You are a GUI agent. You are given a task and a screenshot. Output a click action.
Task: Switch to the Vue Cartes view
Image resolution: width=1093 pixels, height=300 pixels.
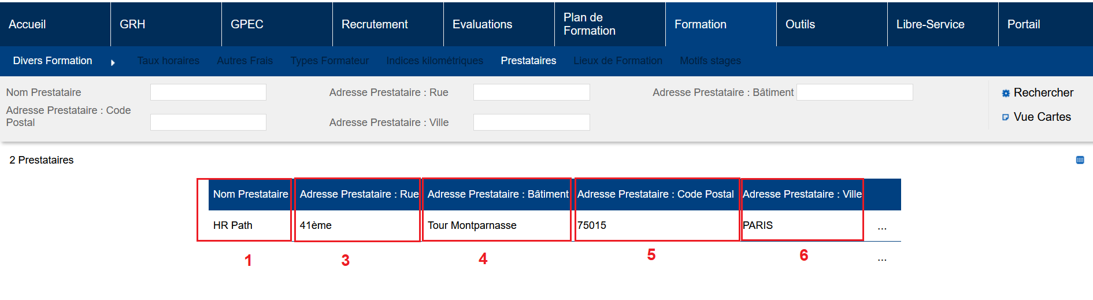(1042, 117)
